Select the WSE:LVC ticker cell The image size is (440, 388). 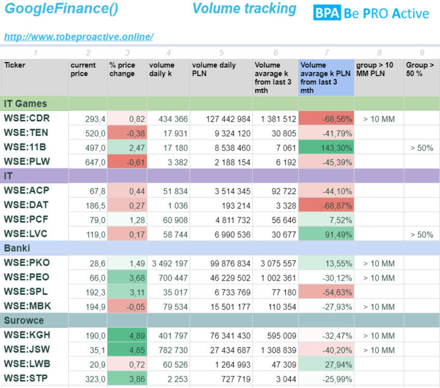tap(34, 234)
